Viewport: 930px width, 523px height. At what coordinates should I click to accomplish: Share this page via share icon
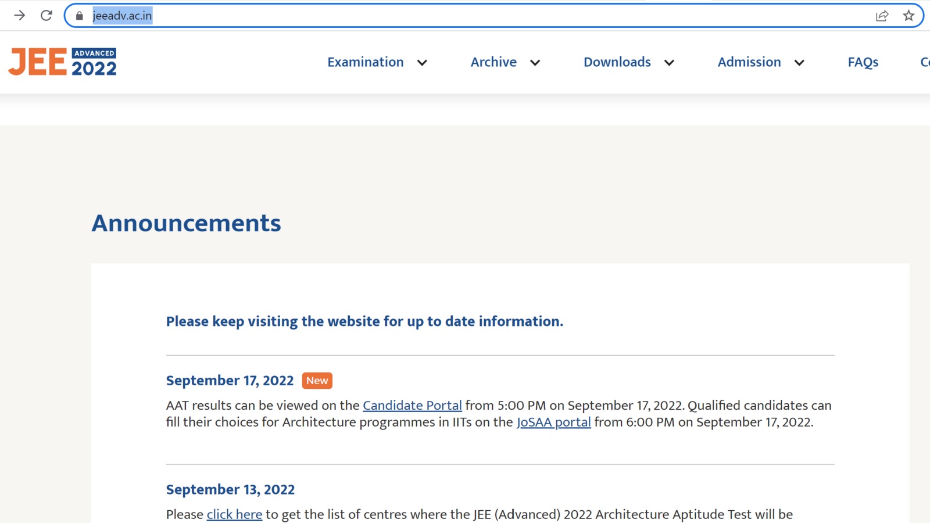click(x=882, y=16)
